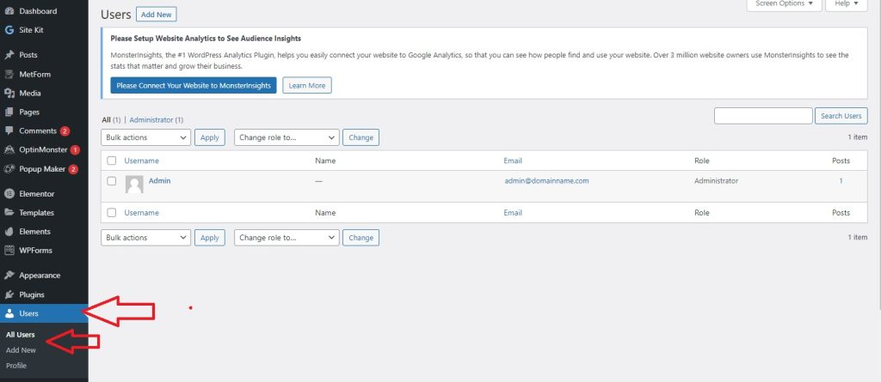Click the Add New button beside Users heading
The width and height of the screenshot is (881, 382).
[x=157, y=15]
